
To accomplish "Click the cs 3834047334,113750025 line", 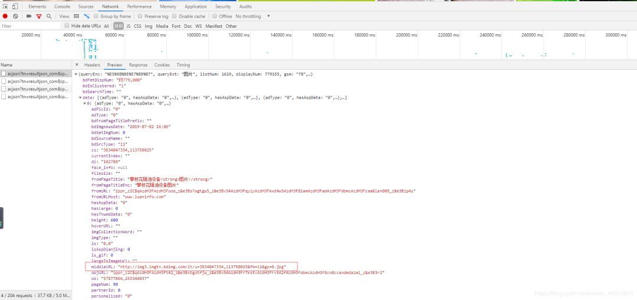I will pos(122,150).
